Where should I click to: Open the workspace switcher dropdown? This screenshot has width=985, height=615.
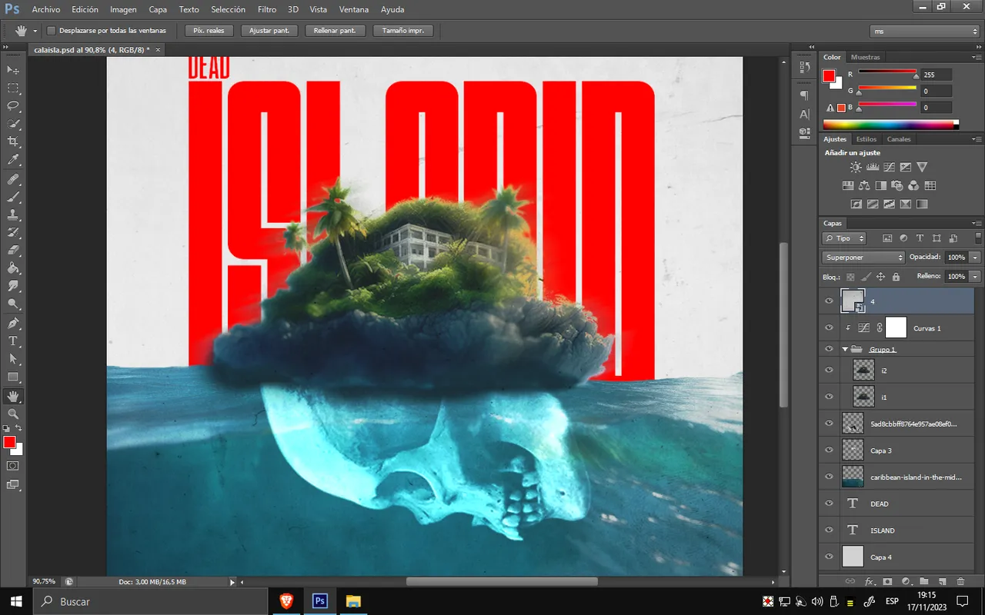click(925, 31)
